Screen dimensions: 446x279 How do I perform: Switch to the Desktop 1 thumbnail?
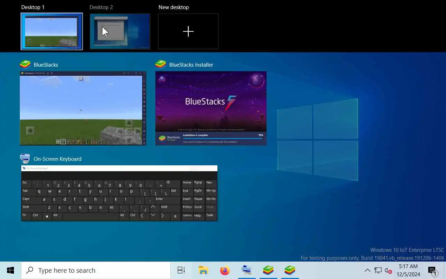point(52,31)
